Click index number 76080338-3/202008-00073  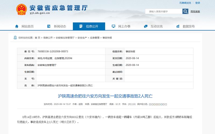pos(53,52)
